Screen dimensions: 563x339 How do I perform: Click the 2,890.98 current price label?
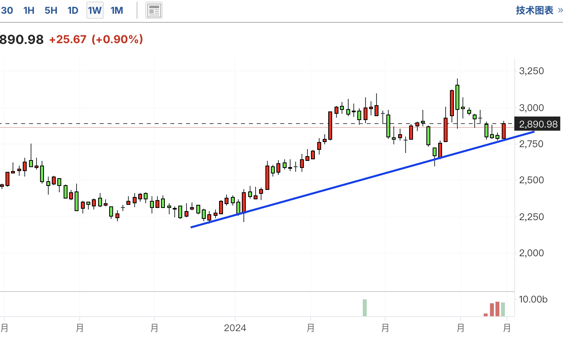[538, 124]
